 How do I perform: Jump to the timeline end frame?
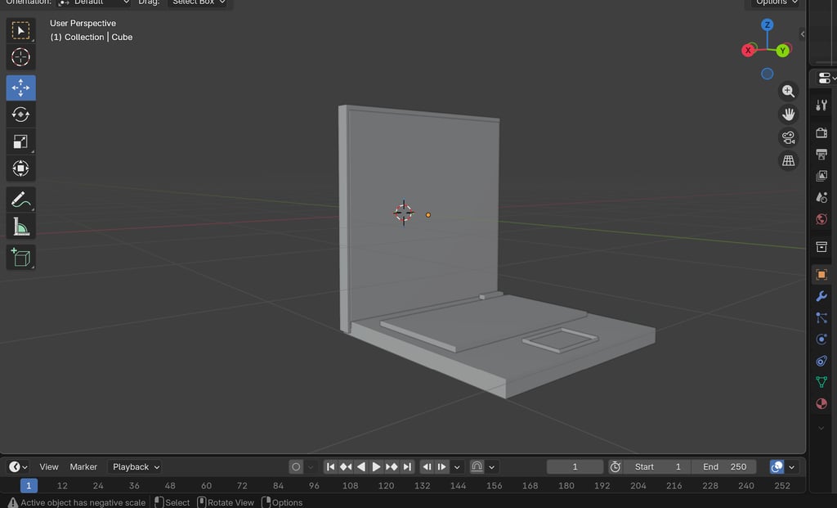tap(407, 467)
